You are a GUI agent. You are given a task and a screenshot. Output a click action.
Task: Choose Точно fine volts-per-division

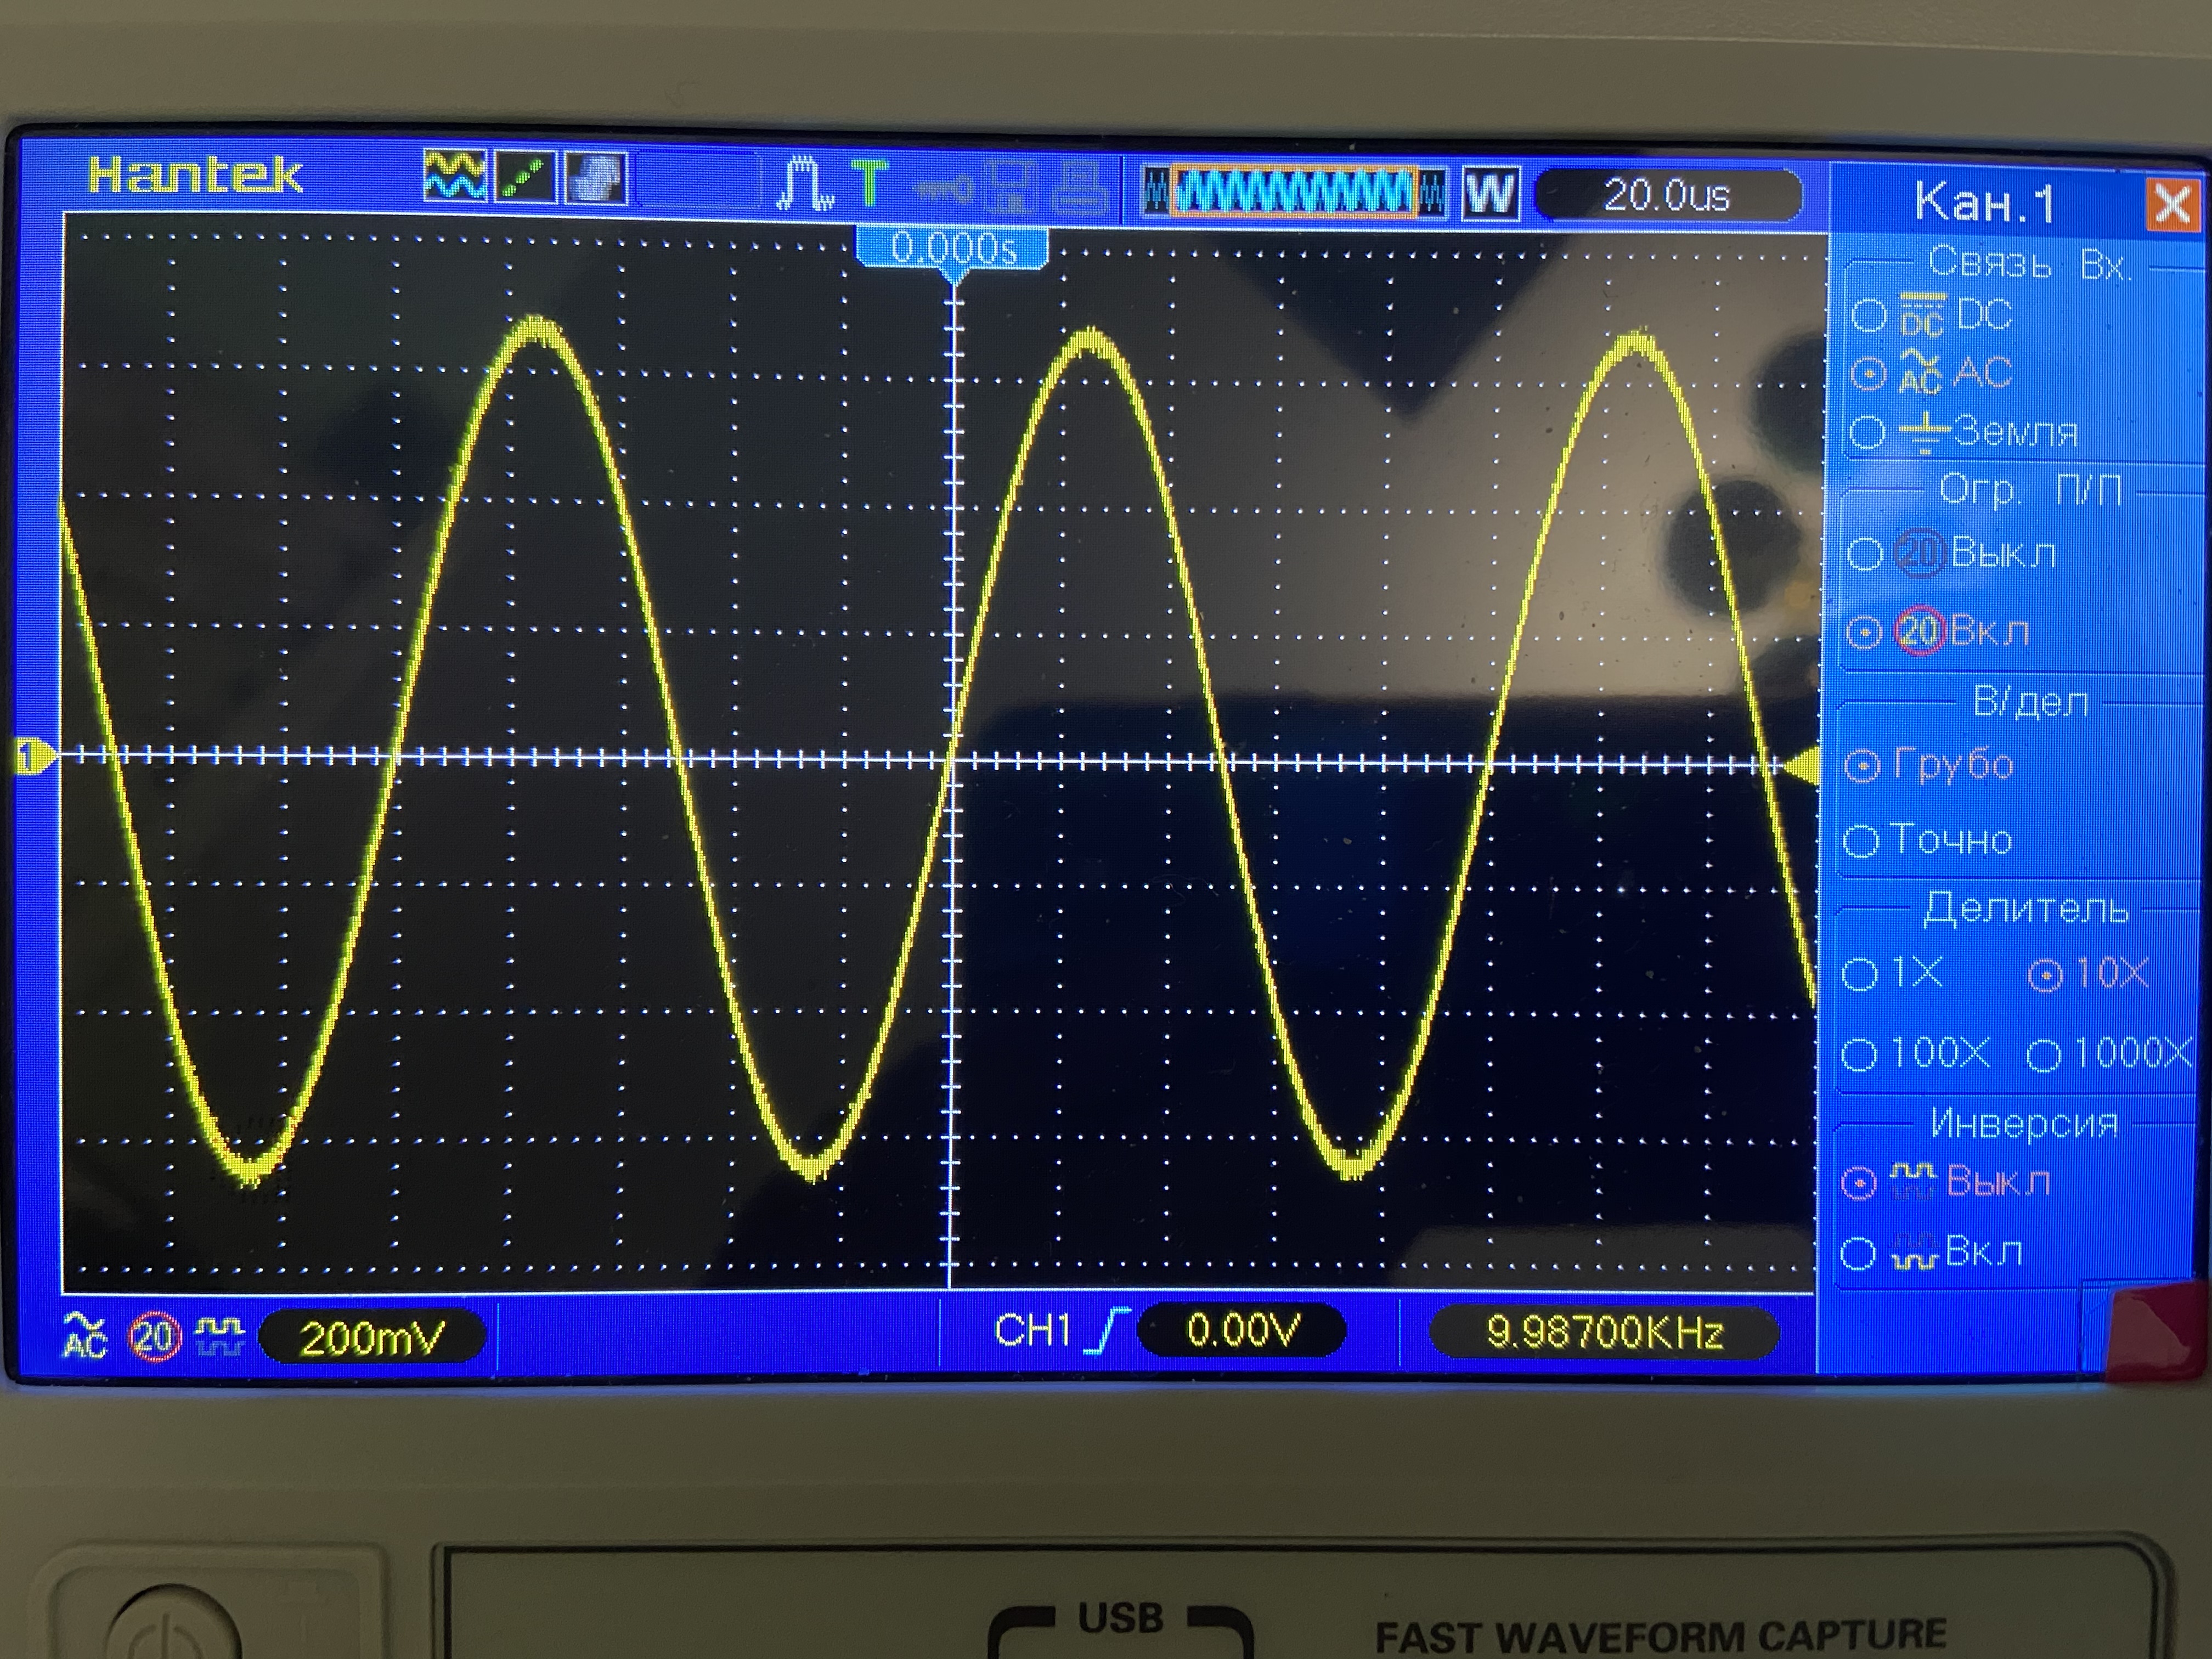(1861, 840)
